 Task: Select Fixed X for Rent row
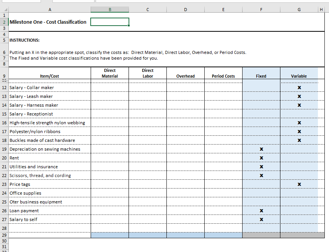261,158
